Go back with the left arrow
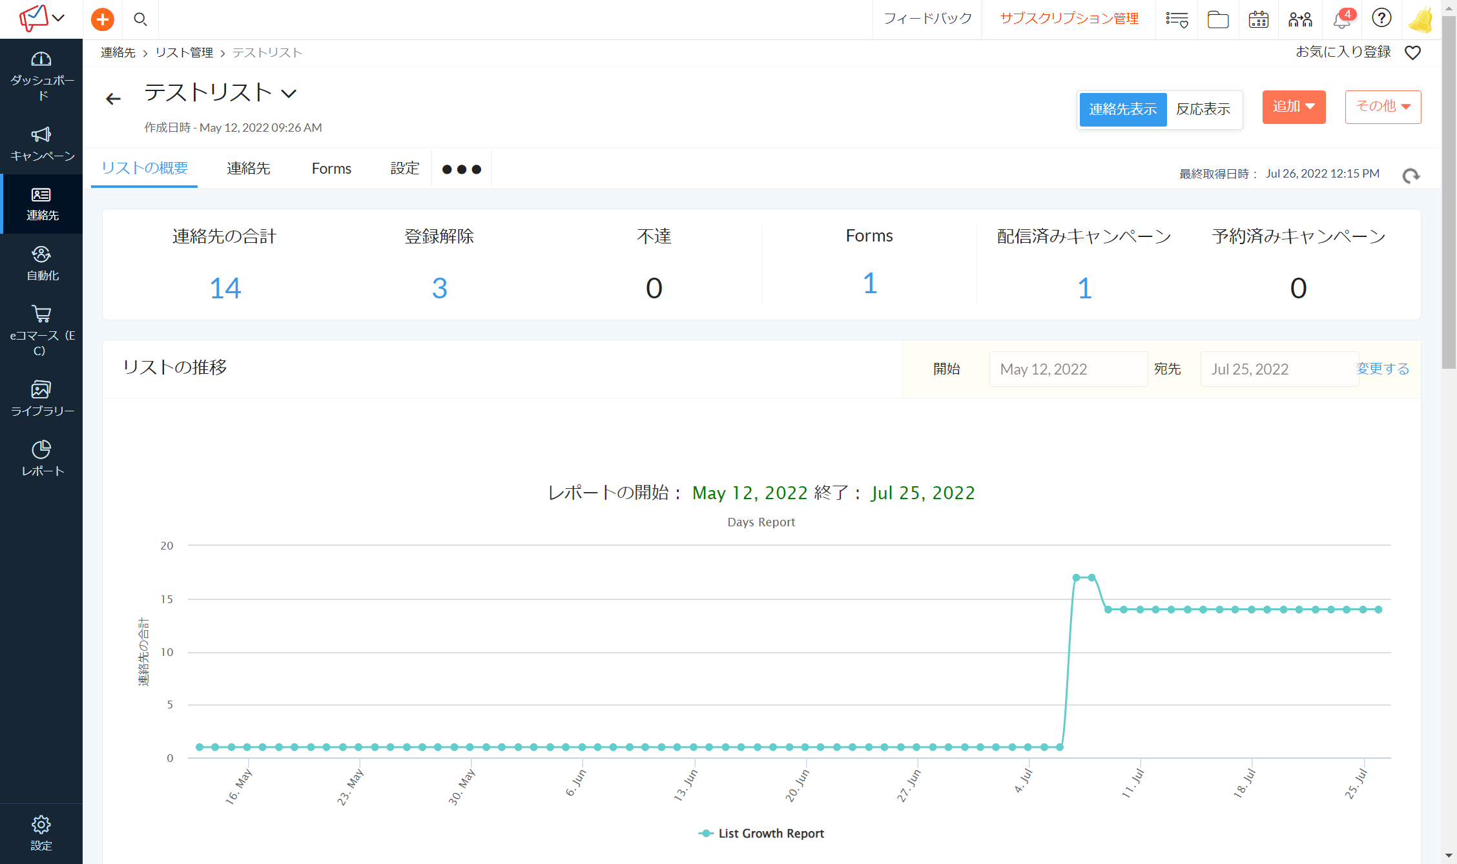 113,99
